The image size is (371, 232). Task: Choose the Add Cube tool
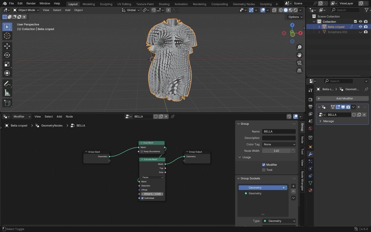(7, 103)
